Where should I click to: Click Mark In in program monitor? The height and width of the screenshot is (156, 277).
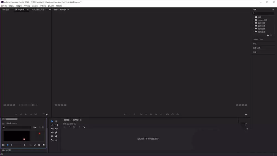130,114
